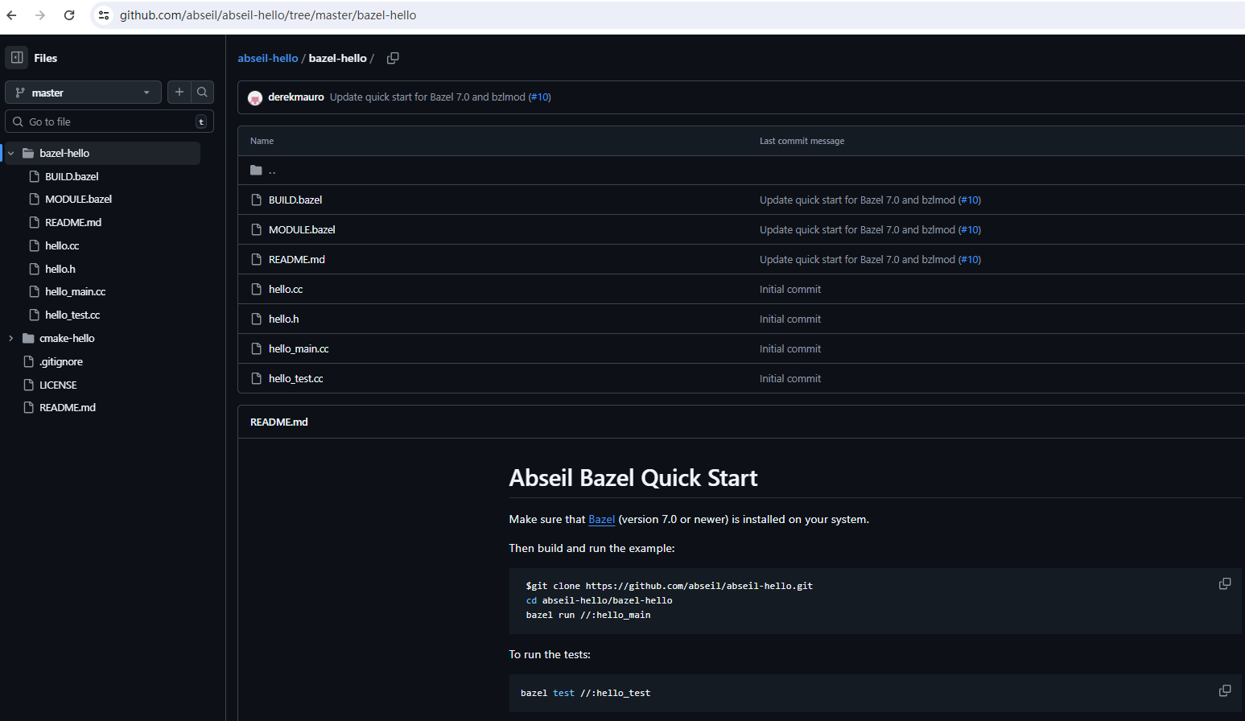Open #10 link in README.md row
1245x721 pixels.
coord(970,259)
